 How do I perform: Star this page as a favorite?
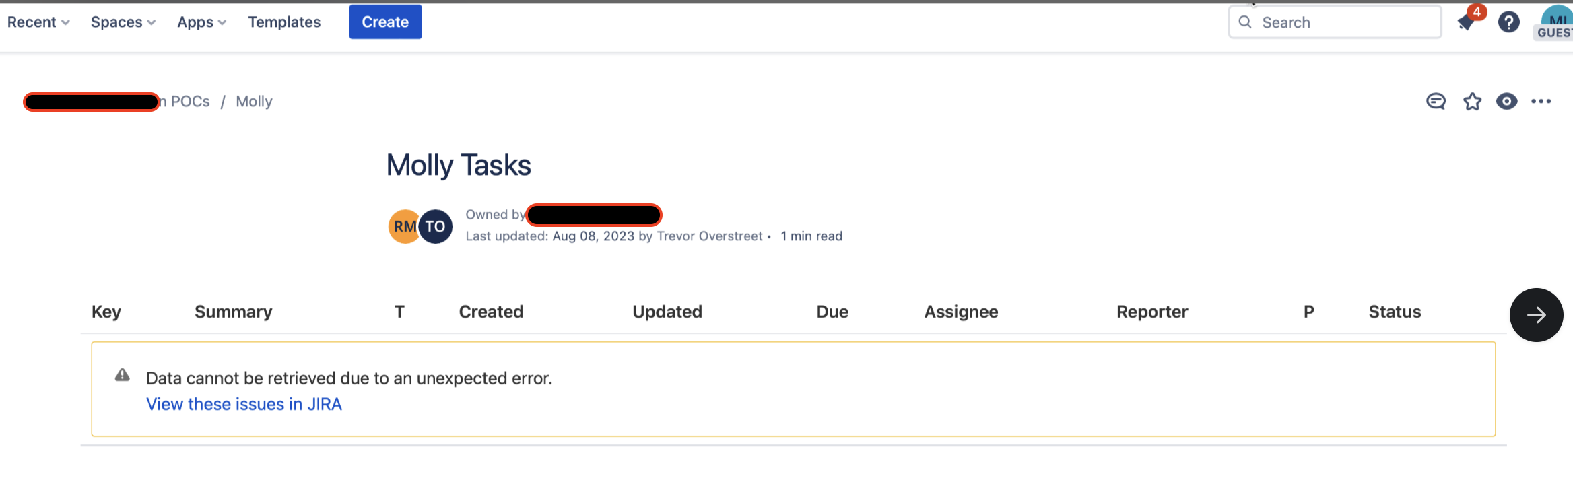(x=1472, y=102)
